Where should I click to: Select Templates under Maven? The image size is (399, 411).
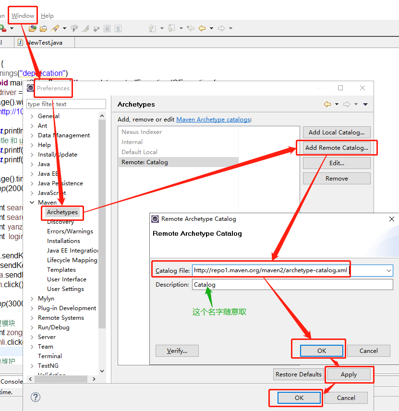coord(61,270)
